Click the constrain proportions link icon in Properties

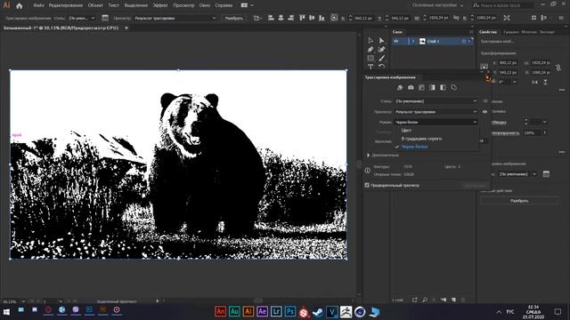pyautogui.click(x=558, y=68)
